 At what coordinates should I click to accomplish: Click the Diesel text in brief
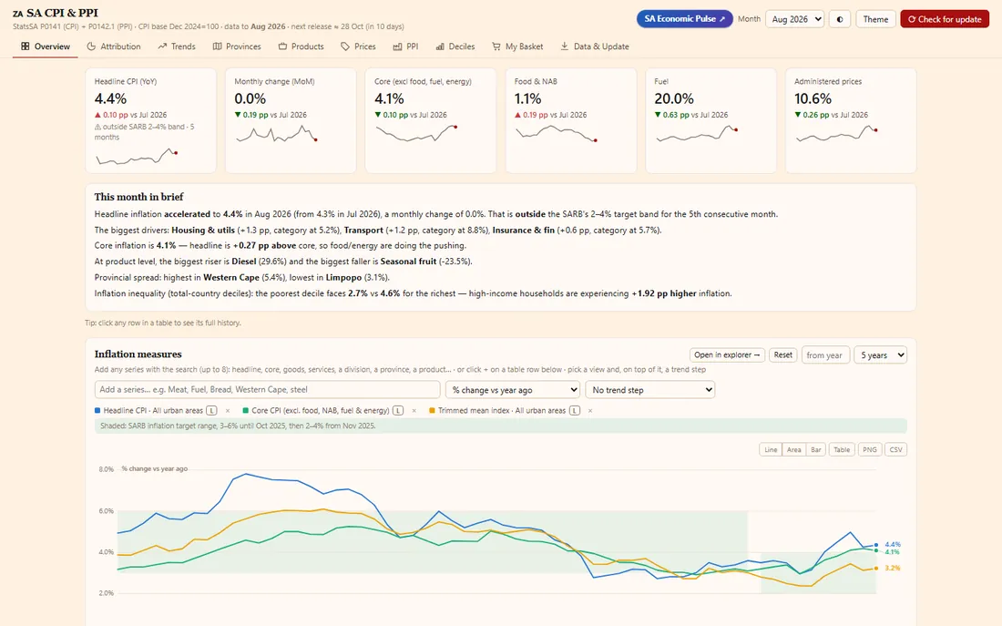[x=243, y=262]
